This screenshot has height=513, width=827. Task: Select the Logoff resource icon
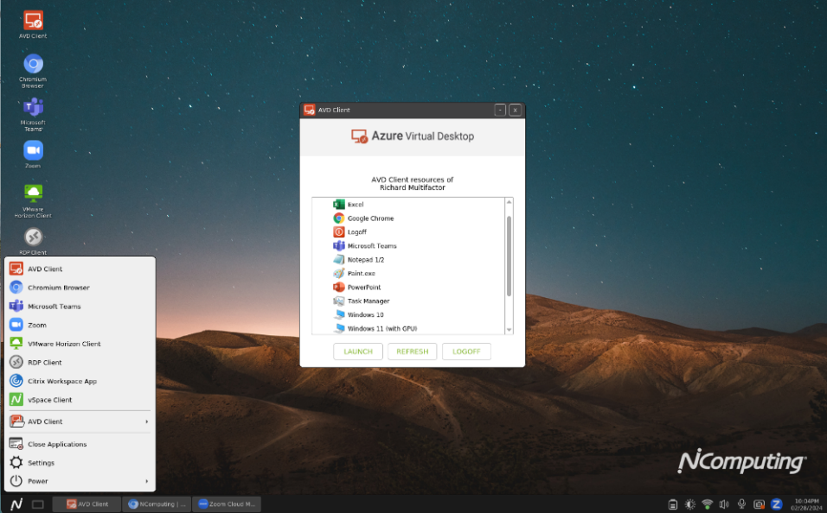click(338, 231)
